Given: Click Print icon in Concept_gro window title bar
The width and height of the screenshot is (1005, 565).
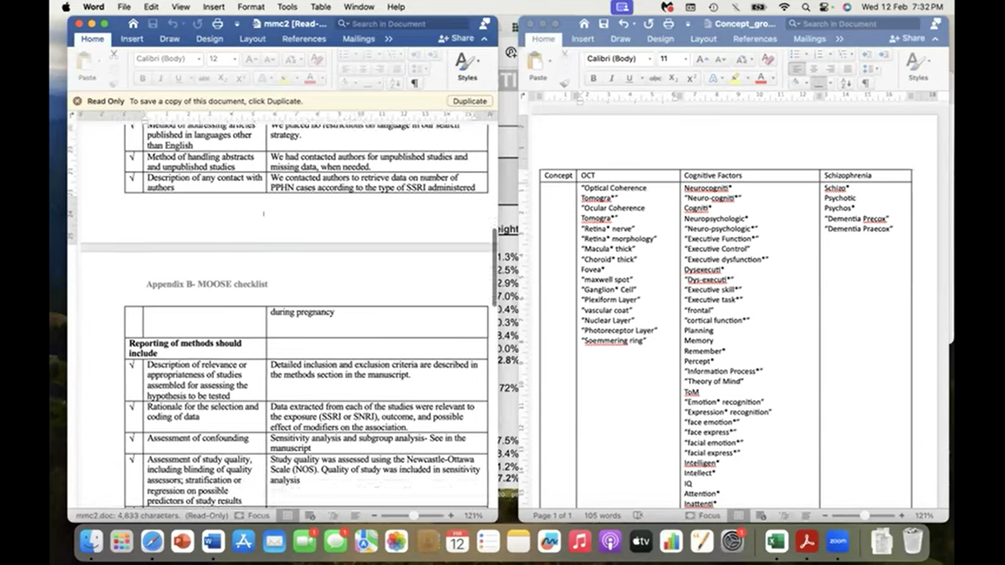Looking at the screenshot, I should pyautogui.click(x=668, y=24).
